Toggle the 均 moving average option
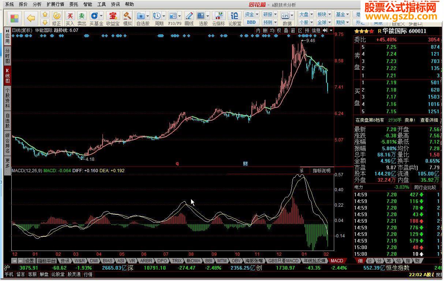Image resolution: width=444 pixels, height=281 pixels. (272, 30)
